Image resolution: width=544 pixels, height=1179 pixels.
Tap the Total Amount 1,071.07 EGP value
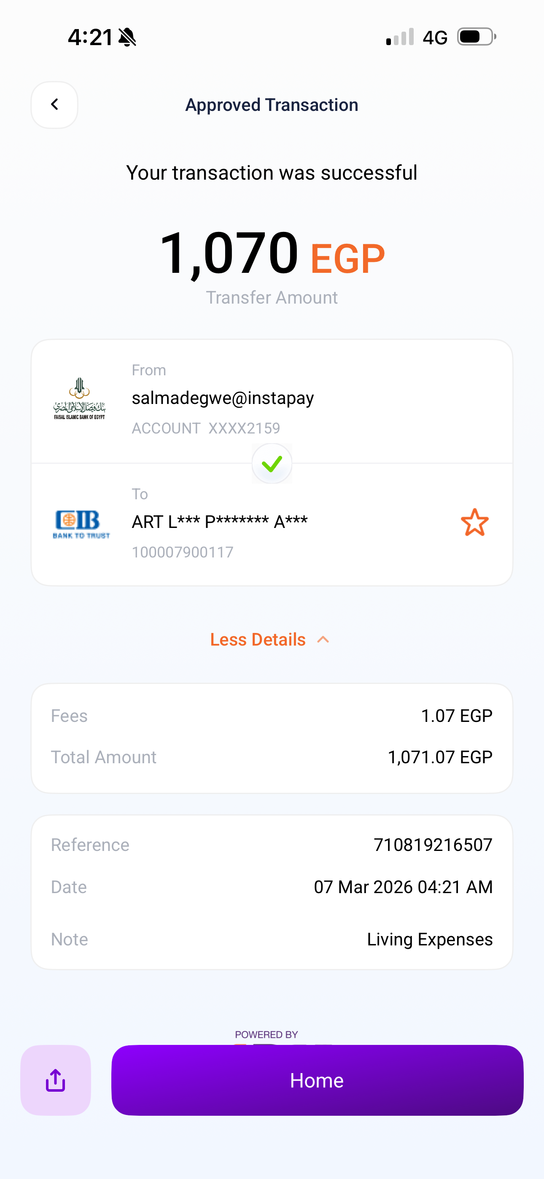pos(439,757)
